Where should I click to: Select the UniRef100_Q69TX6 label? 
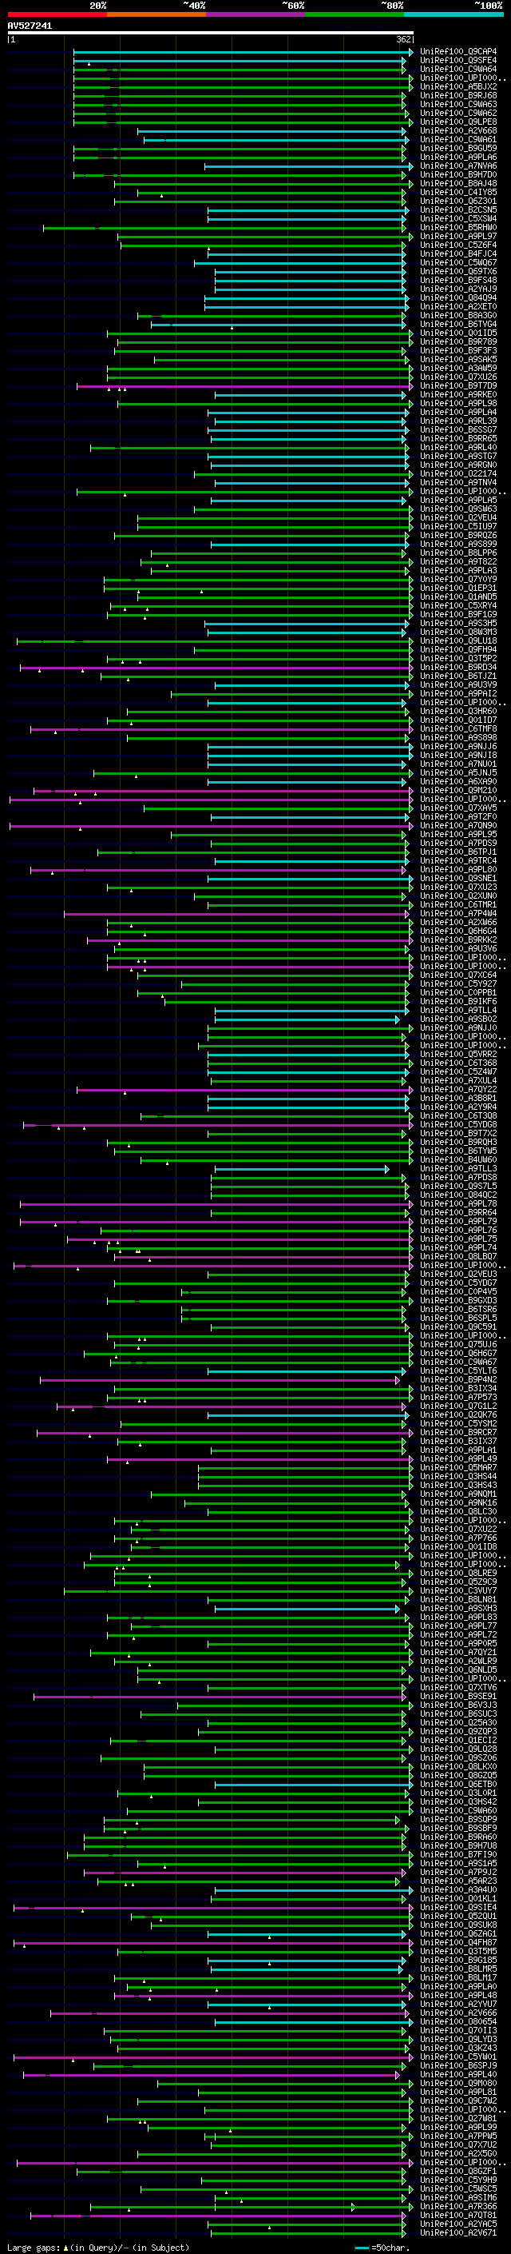[x=458, y=271]
